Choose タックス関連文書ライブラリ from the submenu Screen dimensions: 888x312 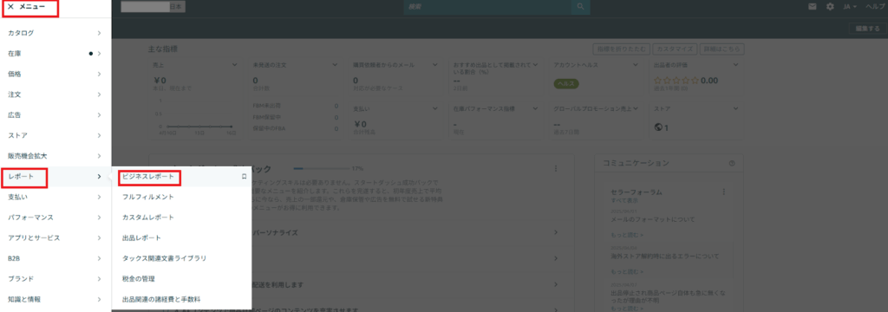[x=164, y=258]
